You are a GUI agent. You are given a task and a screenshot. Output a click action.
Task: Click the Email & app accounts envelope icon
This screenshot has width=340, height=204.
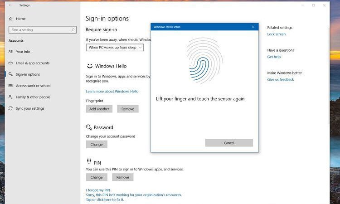[11, 63]
